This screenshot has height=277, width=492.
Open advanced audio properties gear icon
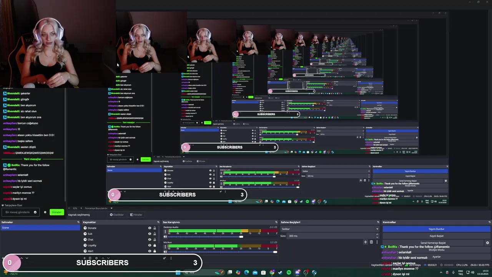coord(165,258)
